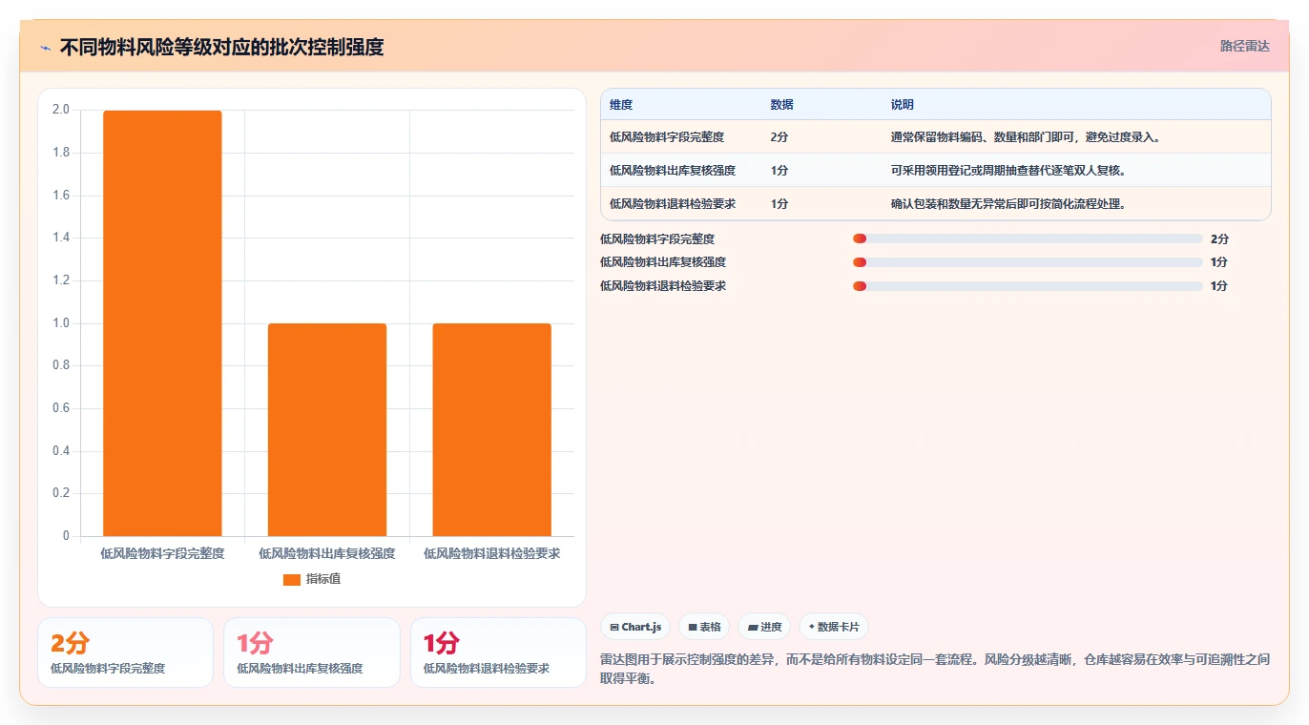
Task: Click the Chart.js tag
Action: pyautogui.click(x=635, y=627)
